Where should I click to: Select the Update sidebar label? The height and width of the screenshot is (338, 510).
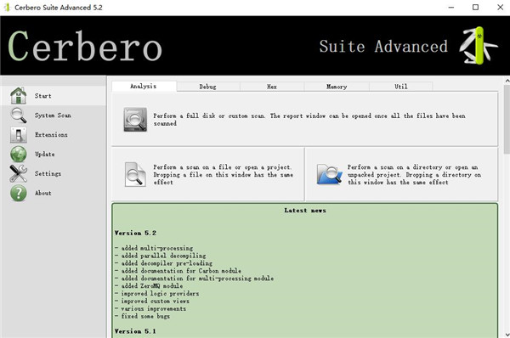point(45,154)
